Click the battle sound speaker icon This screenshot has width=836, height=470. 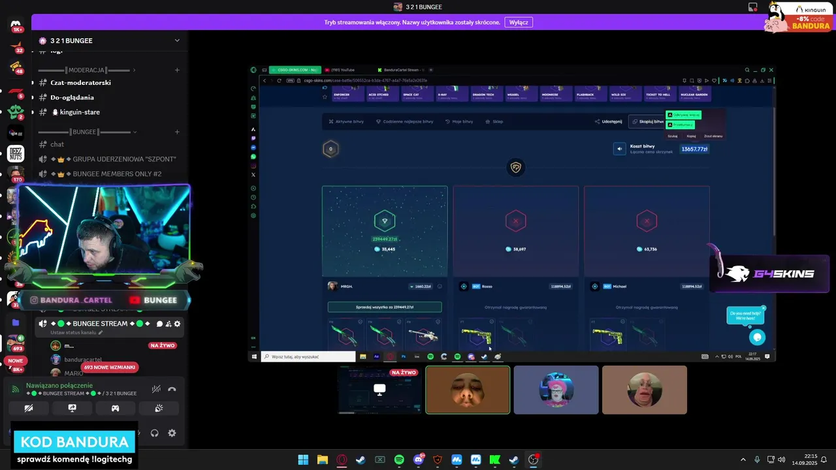620,149
